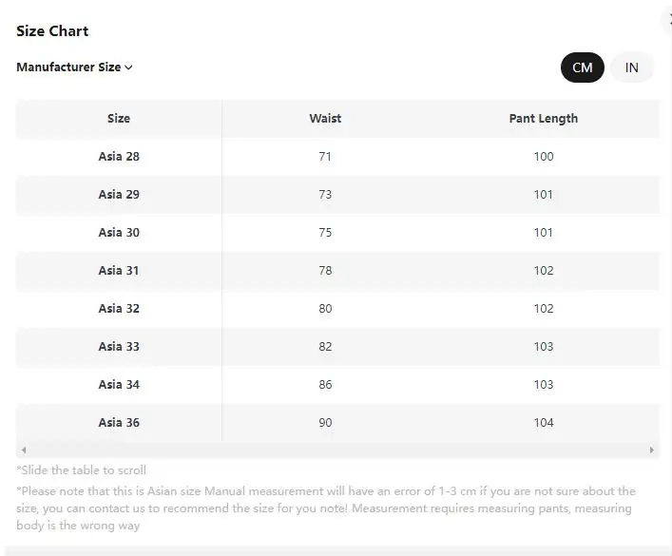This screenshot has width=672, height=556.
Task: Switch units to IN
Action: (631, 67)
